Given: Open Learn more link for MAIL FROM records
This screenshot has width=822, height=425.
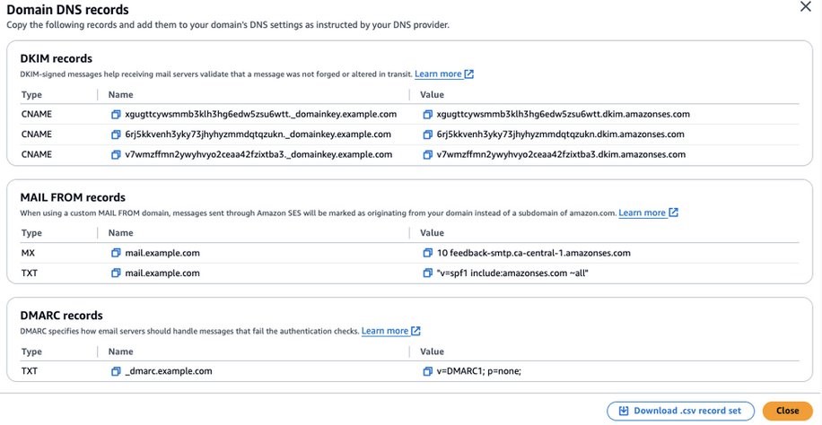Looking at the screenshot, I should tap(648, 212).
